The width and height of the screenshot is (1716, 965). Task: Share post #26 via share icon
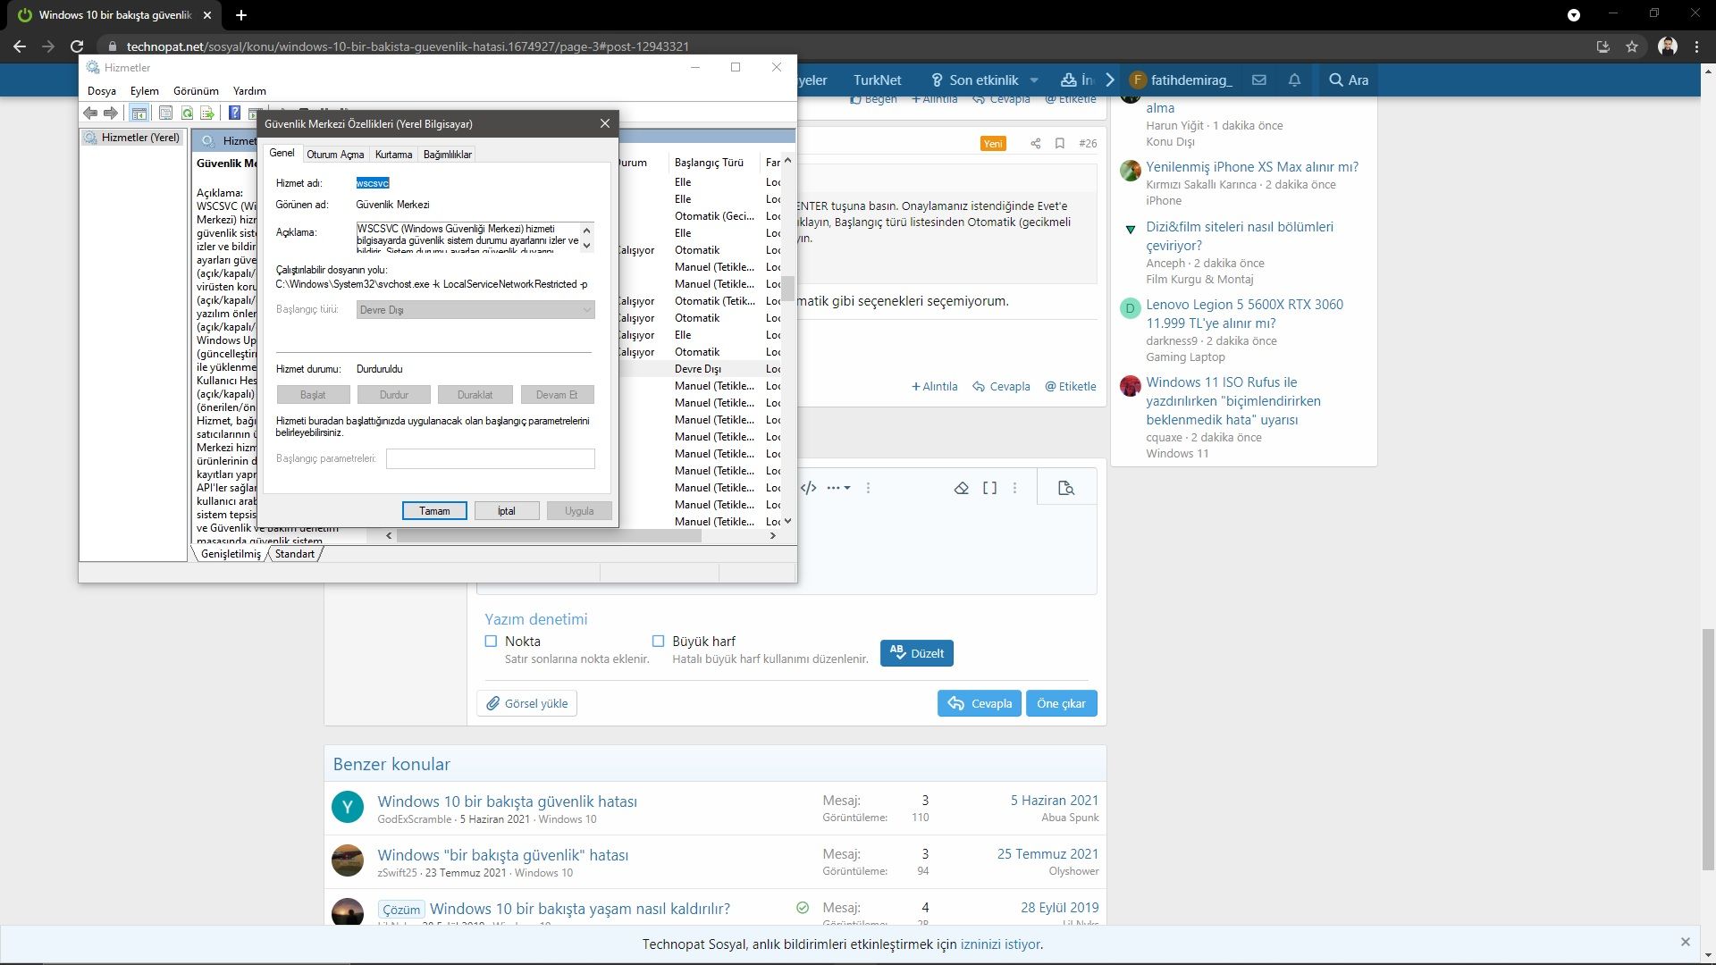coord(1035,143)
